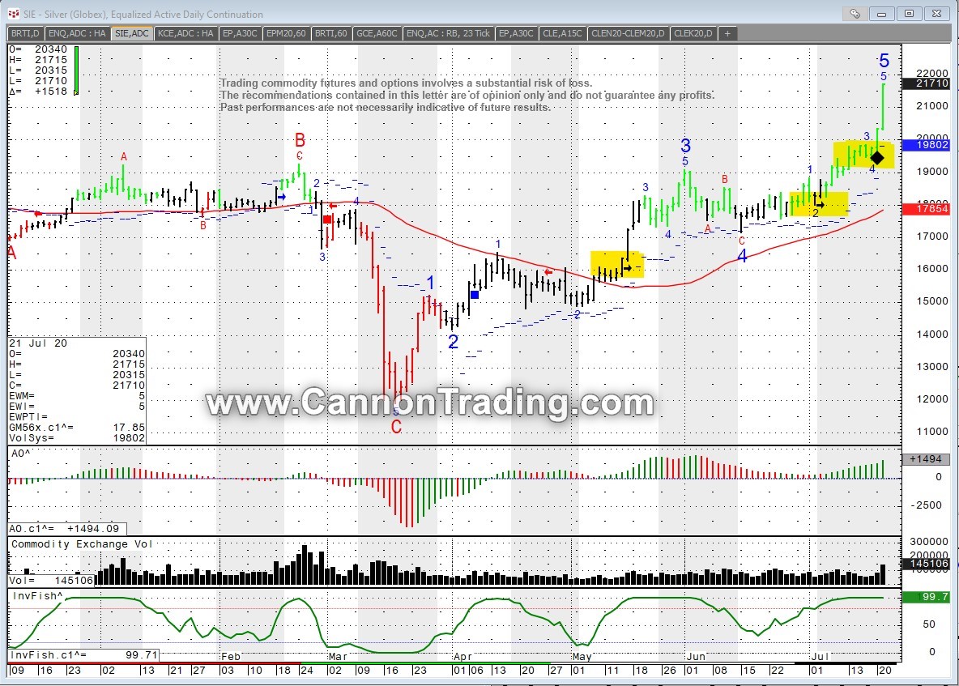Click the chain link icon in title bar
The image size is (959, 686).
(854, 14)
